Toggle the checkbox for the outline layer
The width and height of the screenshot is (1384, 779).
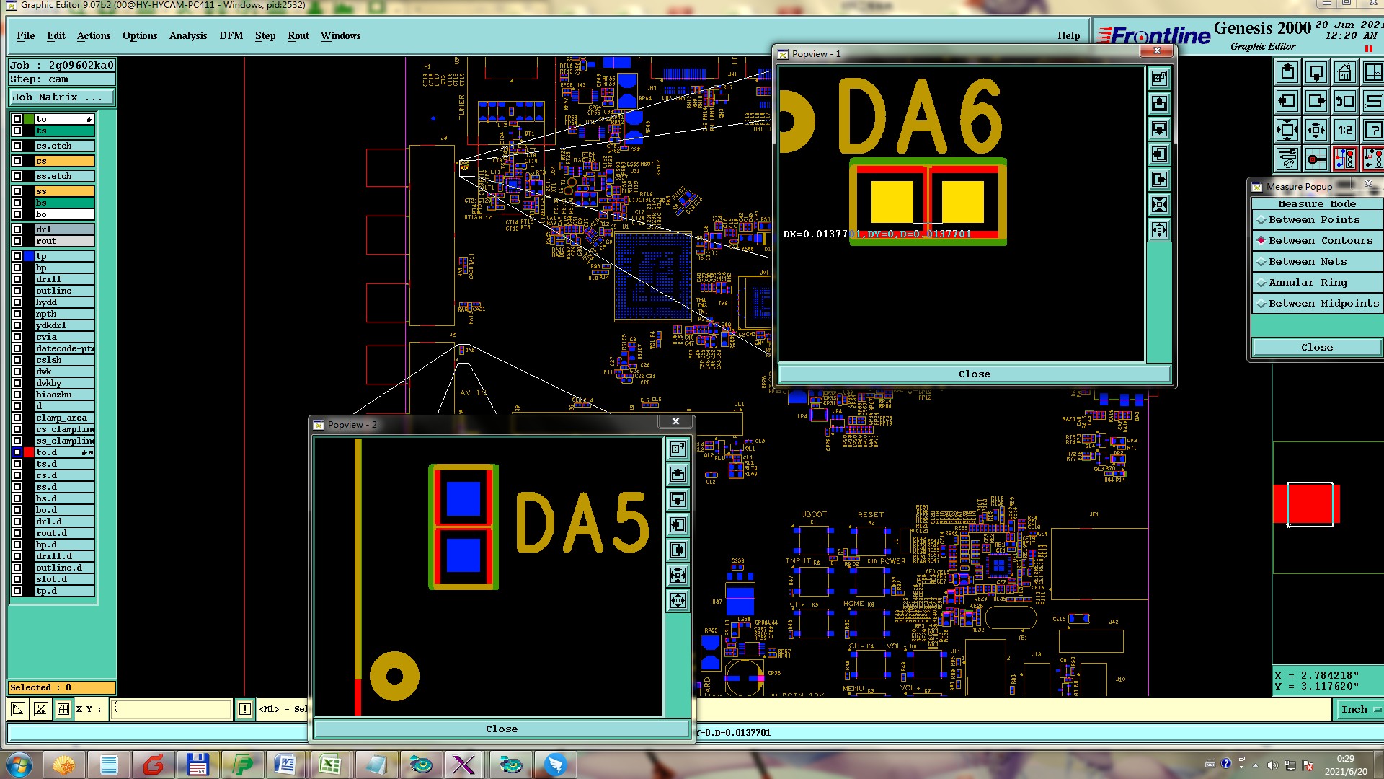click(x=17, y=291)
